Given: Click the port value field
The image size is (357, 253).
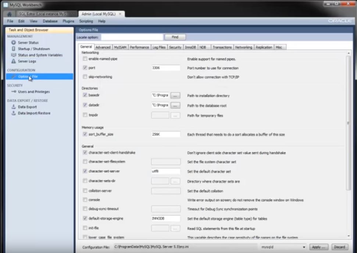Looking at the screenshot, I should coord(165,68).
